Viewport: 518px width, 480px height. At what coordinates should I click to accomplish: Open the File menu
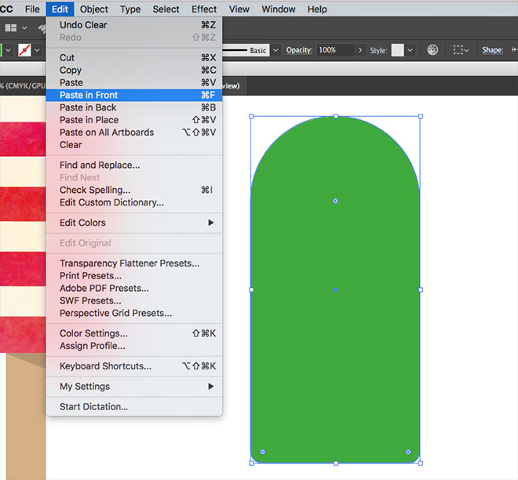click(32, 9)
